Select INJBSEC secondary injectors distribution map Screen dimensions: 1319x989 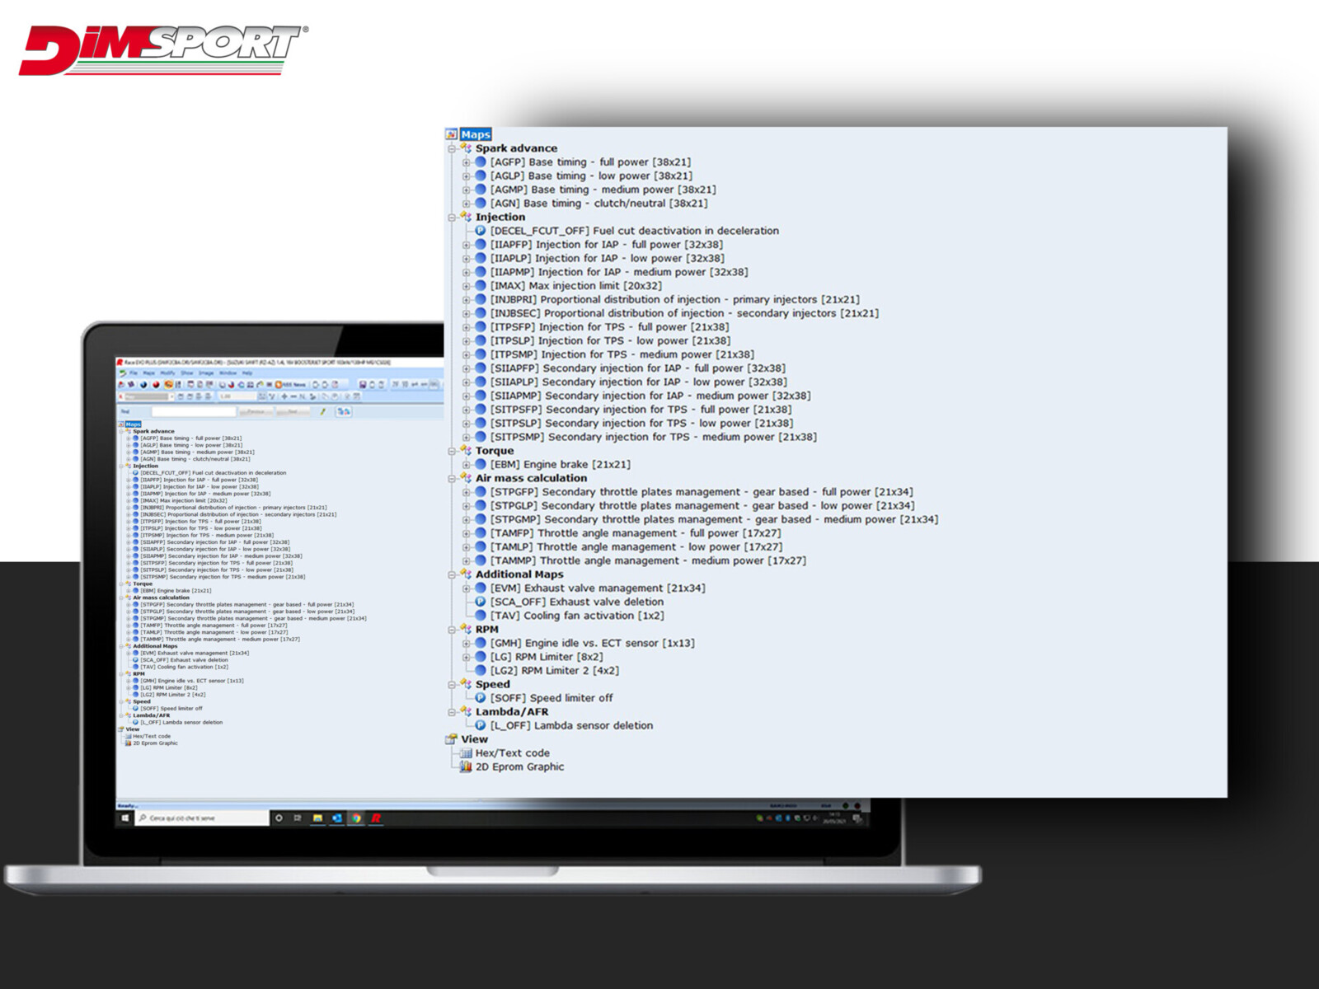coord(684,313)
